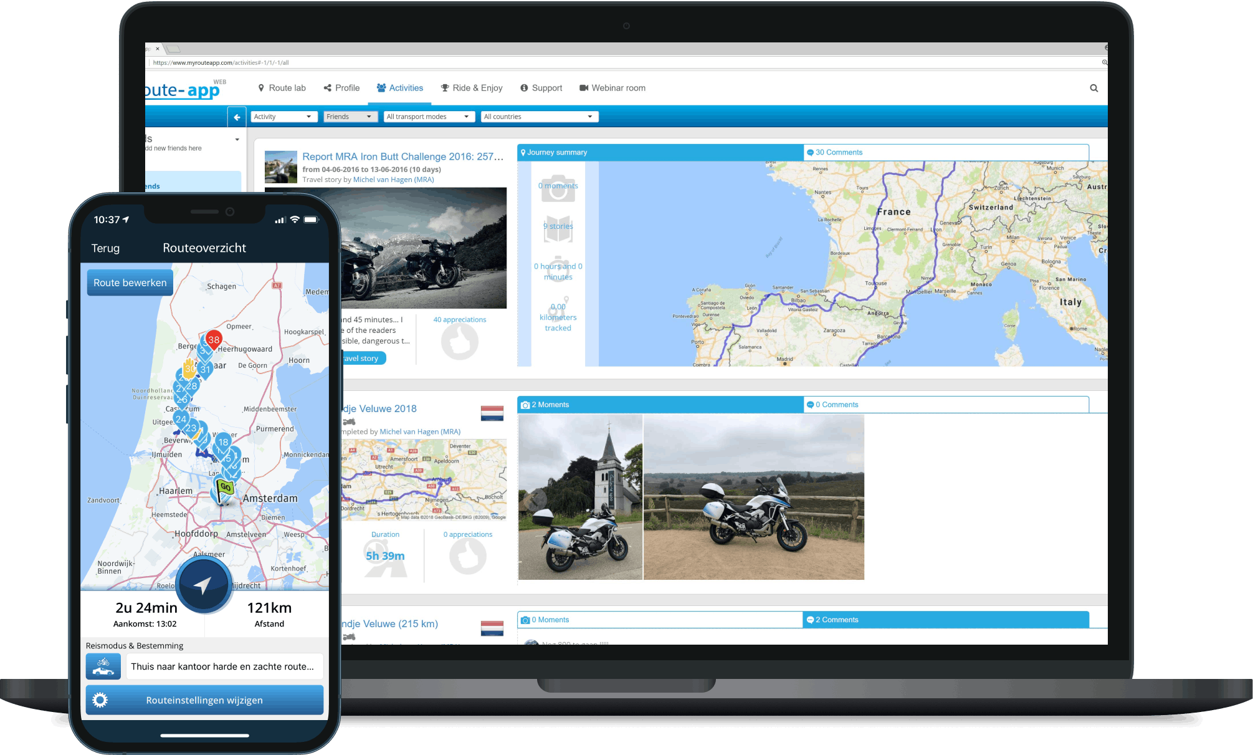
Task: Open route settings gear on the phone
Action: click(x=100, y=700)
